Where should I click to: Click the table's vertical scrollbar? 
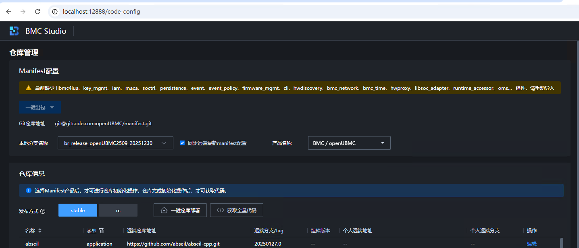(x=562, y=242)
